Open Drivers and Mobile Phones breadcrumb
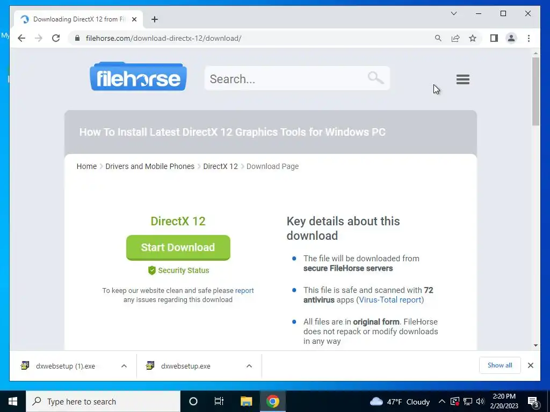550x412 pixels. 150,166
